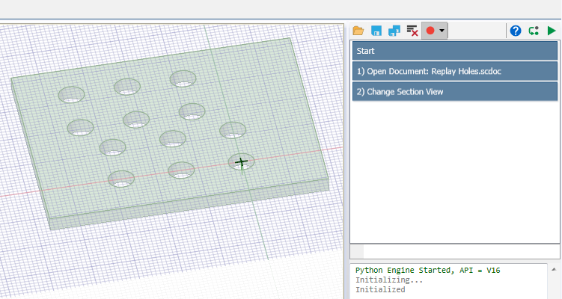Click the output console scroll up arrow

[x=554, y=269]
